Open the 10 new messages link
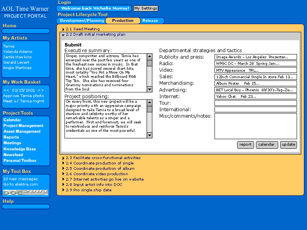The width and height of the screenshot is (307, 230). pyautogui.click(x=20, y=179)
